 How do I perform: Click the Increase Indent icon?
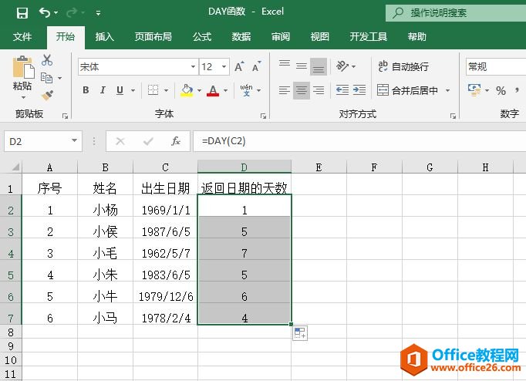click(359, 90)
